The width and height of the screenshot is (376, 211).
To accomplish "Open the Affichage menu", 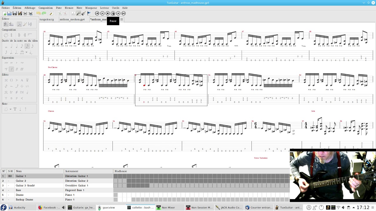I will click(x=30, y=8).
